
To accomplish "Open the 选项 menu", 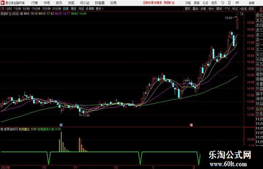I will click(x=214, y=3).
